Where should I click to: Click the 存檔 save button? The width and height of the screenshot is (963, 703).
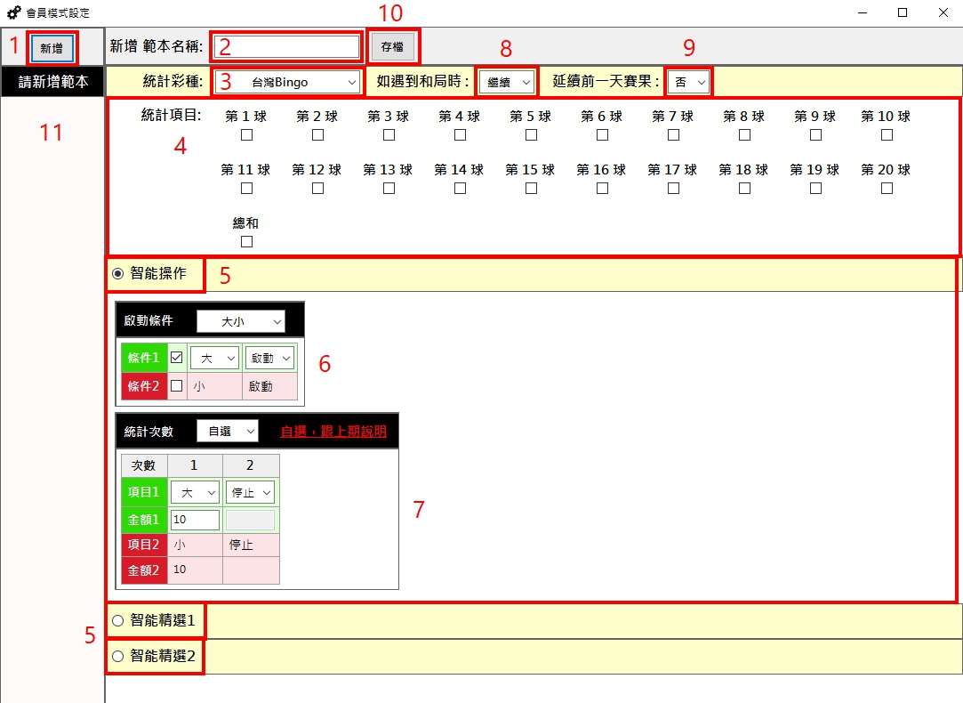tap(391, 47)
